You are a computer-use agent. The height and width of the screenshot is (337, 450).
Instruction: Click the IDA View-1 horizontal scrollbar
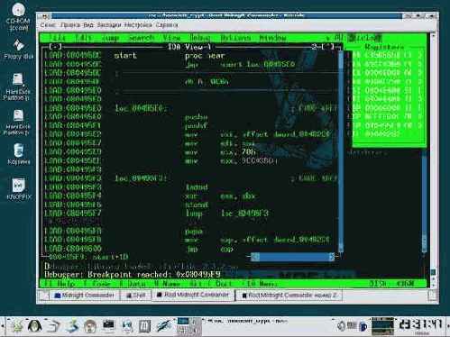292,257
